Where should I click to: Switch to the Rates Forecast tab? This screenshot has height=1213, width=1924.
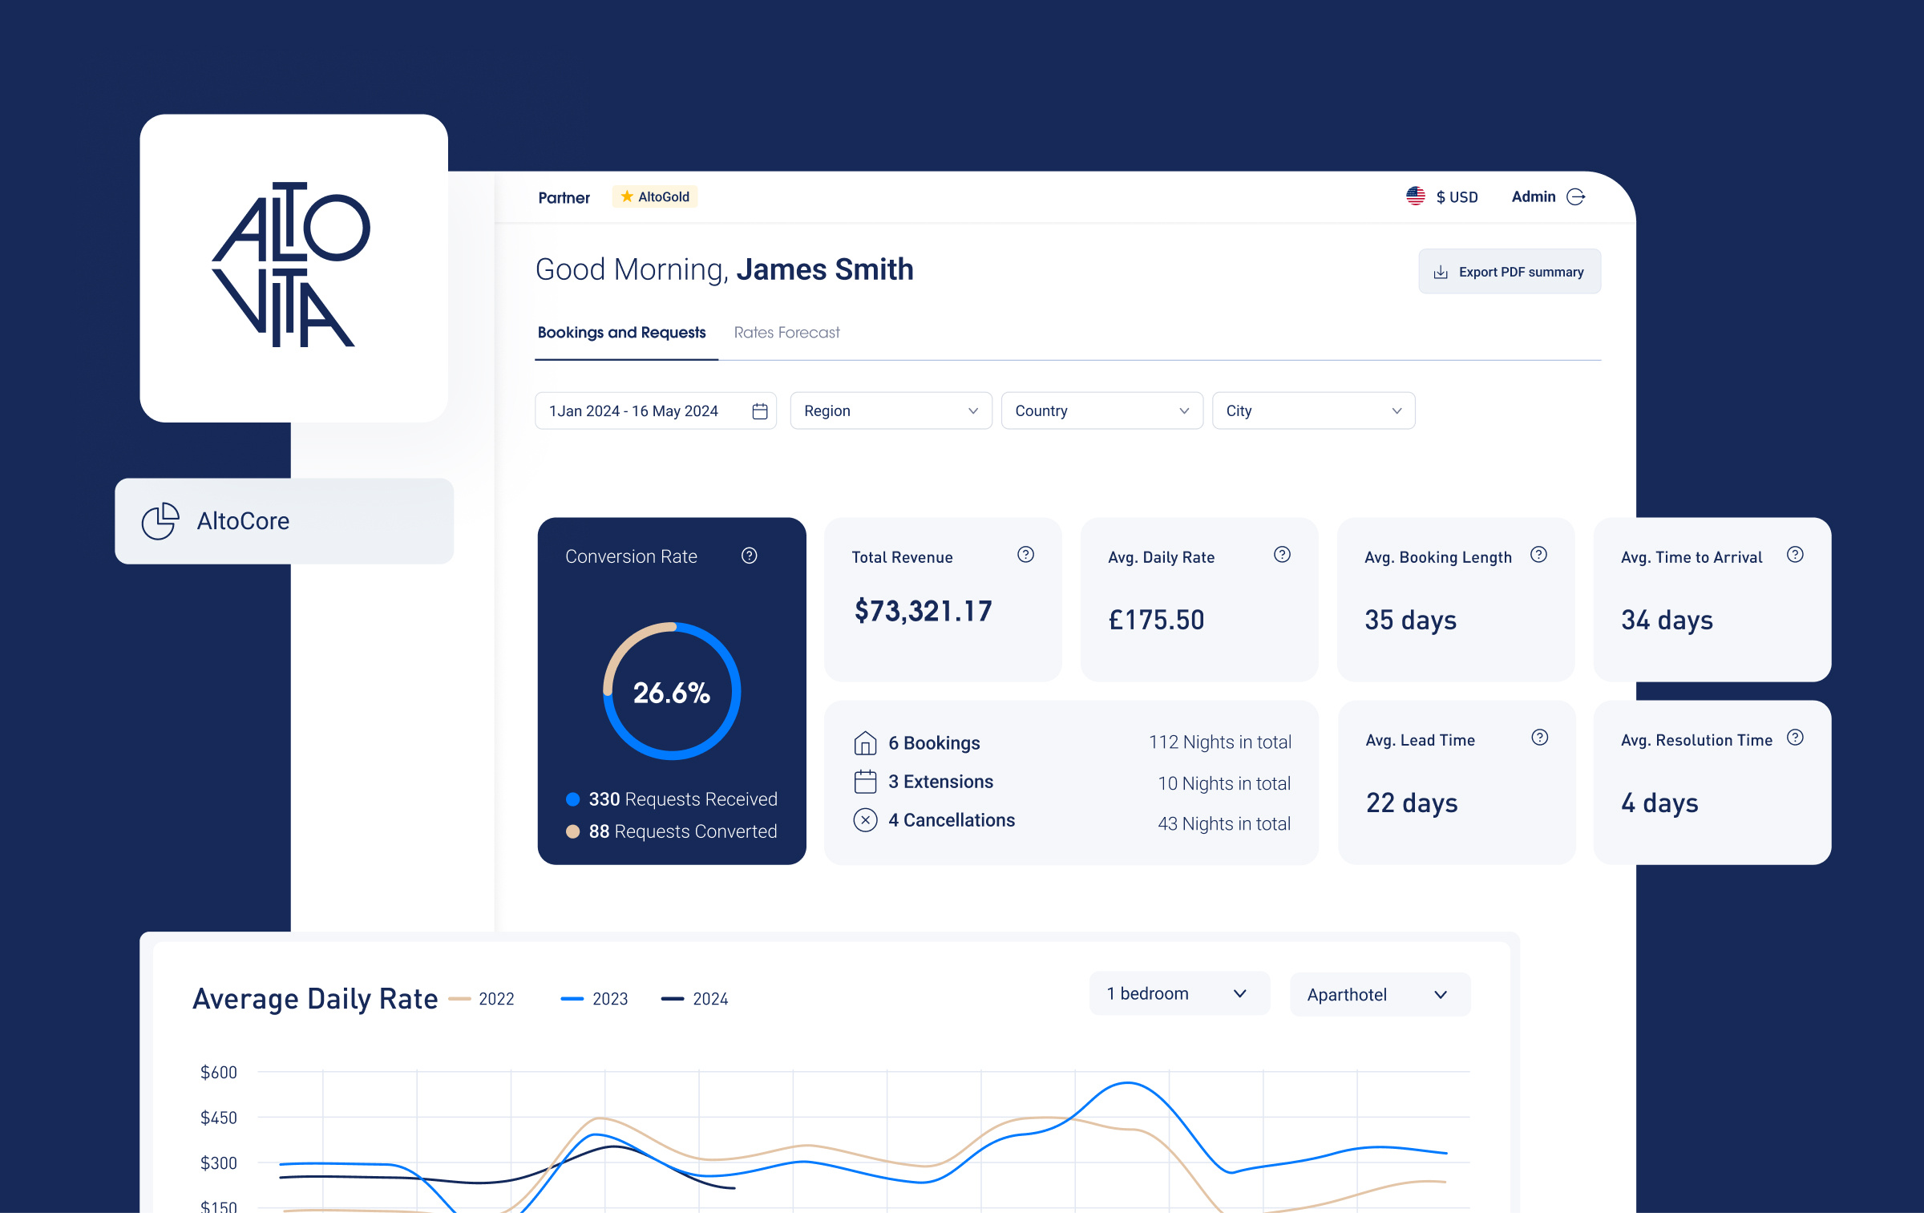coord(786,332)
